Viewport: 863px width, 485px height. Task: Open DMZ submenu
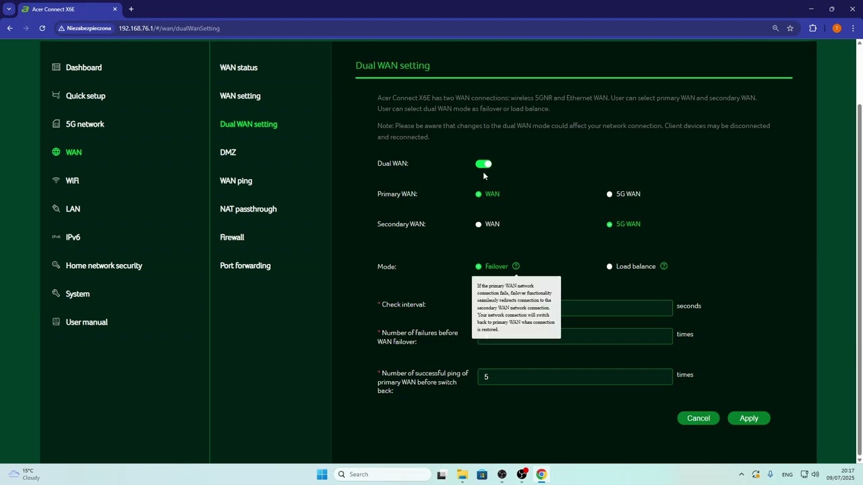tap(228, 152)
